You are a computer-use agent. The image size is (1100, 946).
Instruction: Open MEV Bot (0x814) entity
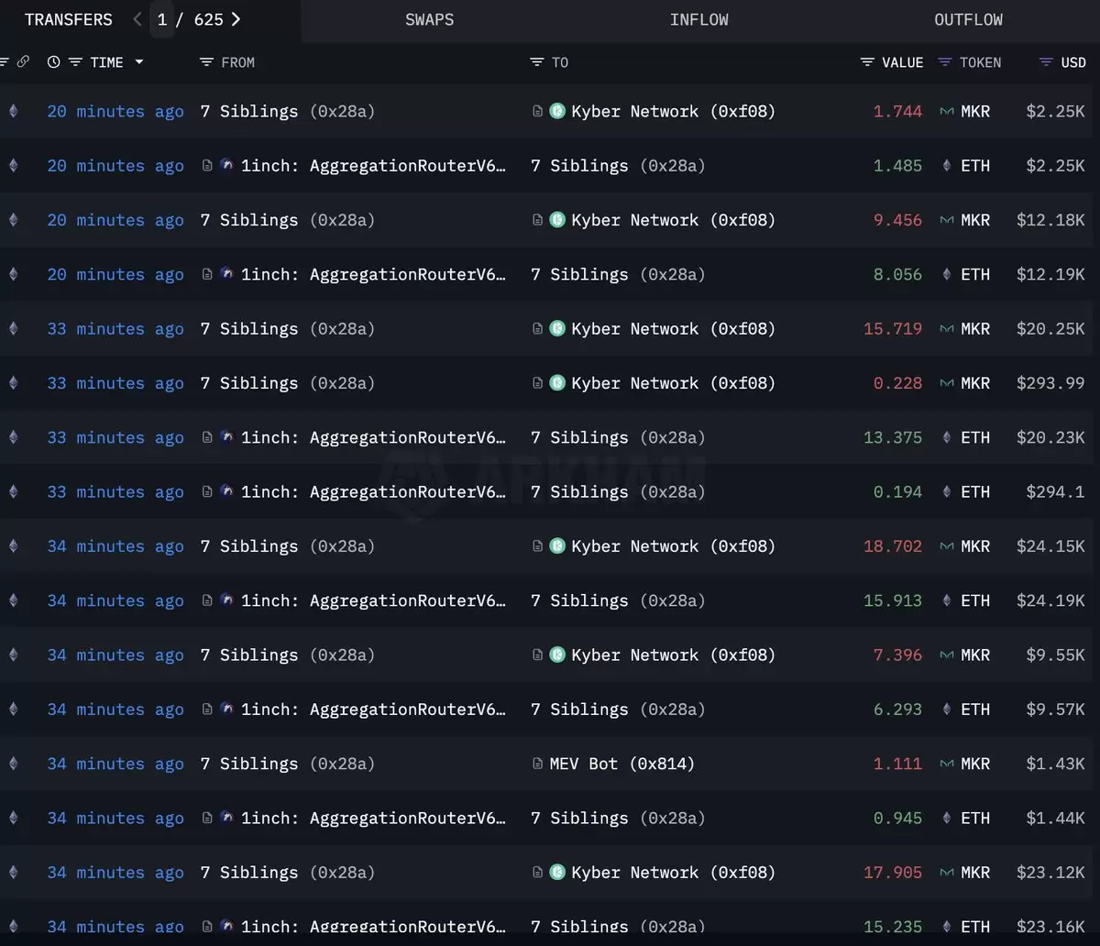tap(622, 764)
